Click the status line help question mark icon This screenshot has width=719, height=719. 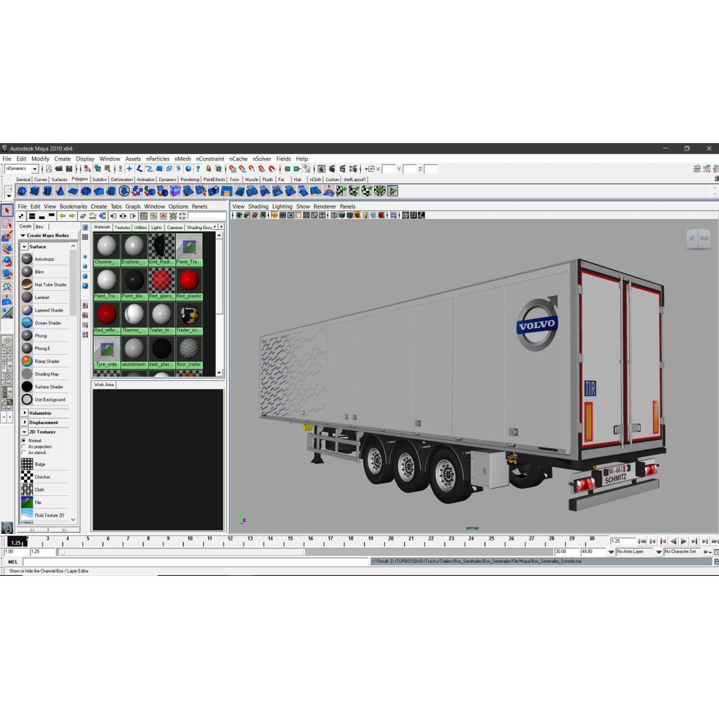(x=198, y=168)
